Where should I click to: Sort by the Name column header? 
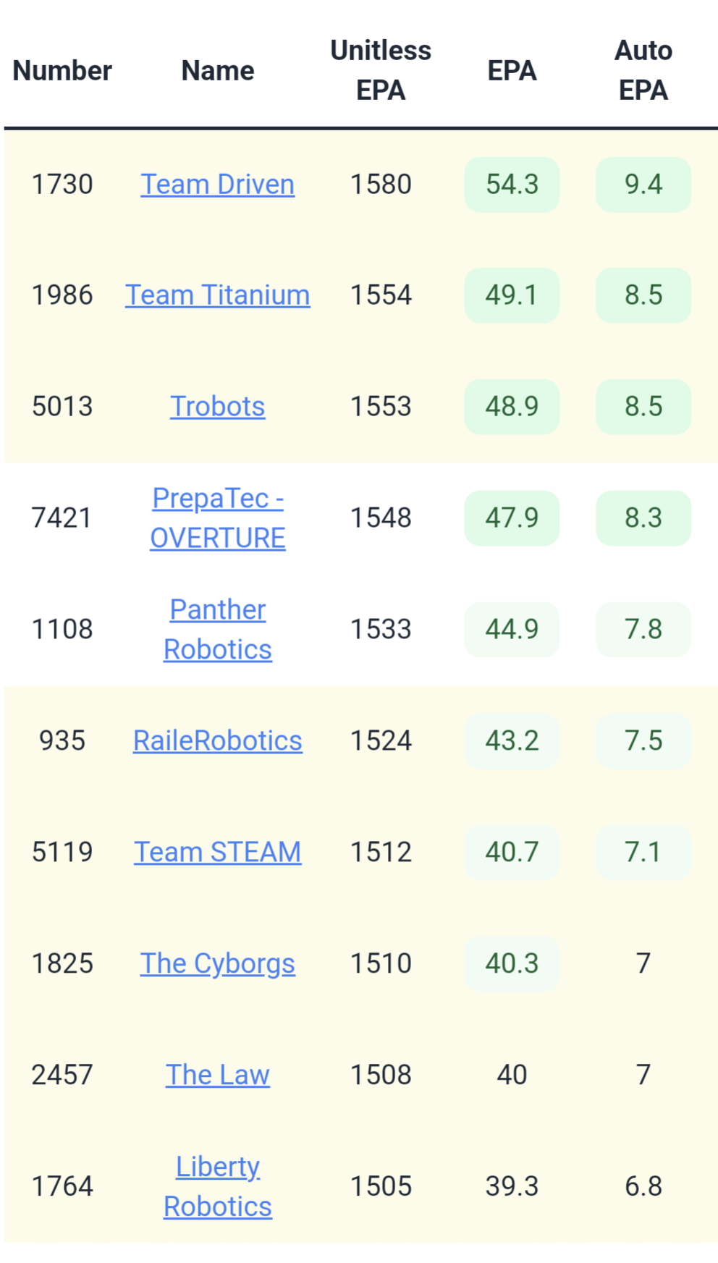point(217,71)
